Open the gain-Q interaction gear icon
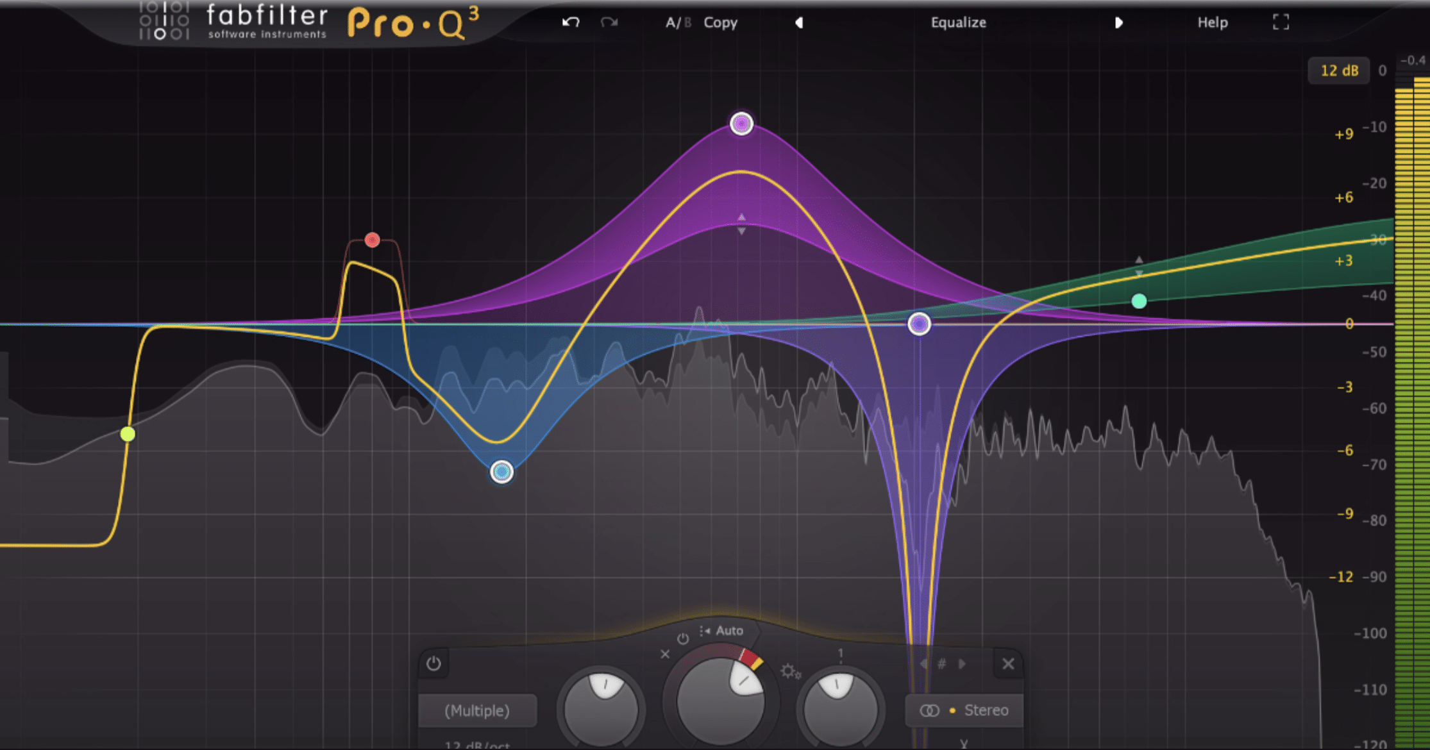The height and width of the screenshot is (750, 1430). [790, 671]
